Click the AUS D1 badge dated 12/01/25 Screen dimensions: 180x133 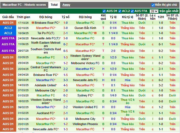click(x=8, y=129)
